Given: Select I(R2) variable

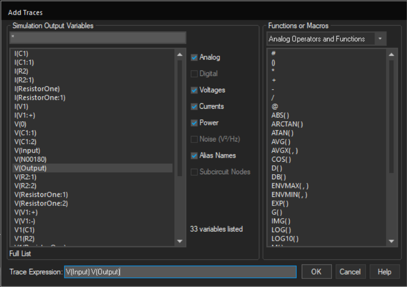Looking at the screenshot, I should click(x=21, y=71).
